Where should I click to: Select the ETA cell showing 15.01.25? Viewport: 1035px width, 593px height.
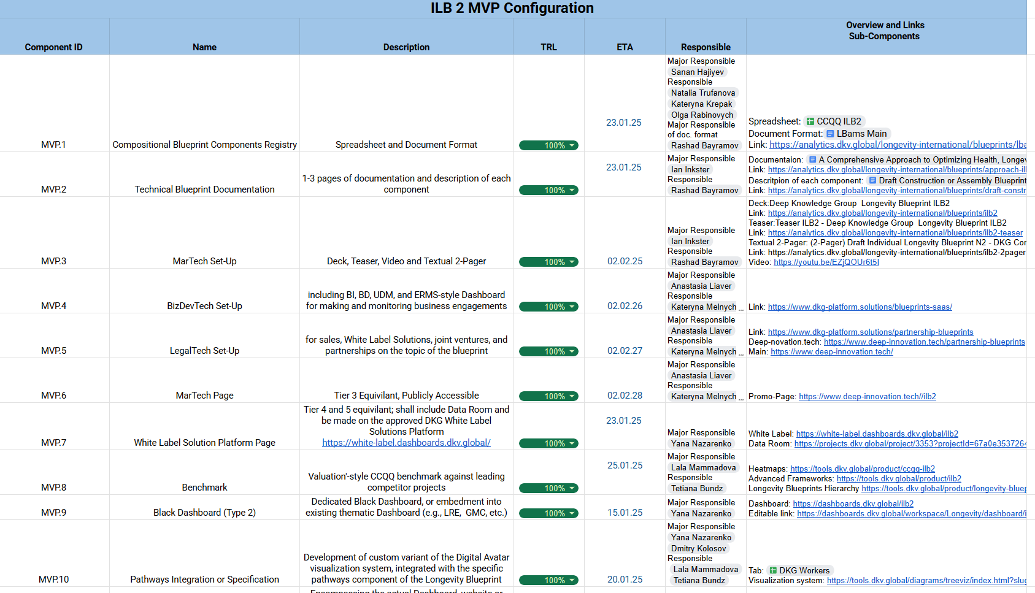[x=625, y=513]
